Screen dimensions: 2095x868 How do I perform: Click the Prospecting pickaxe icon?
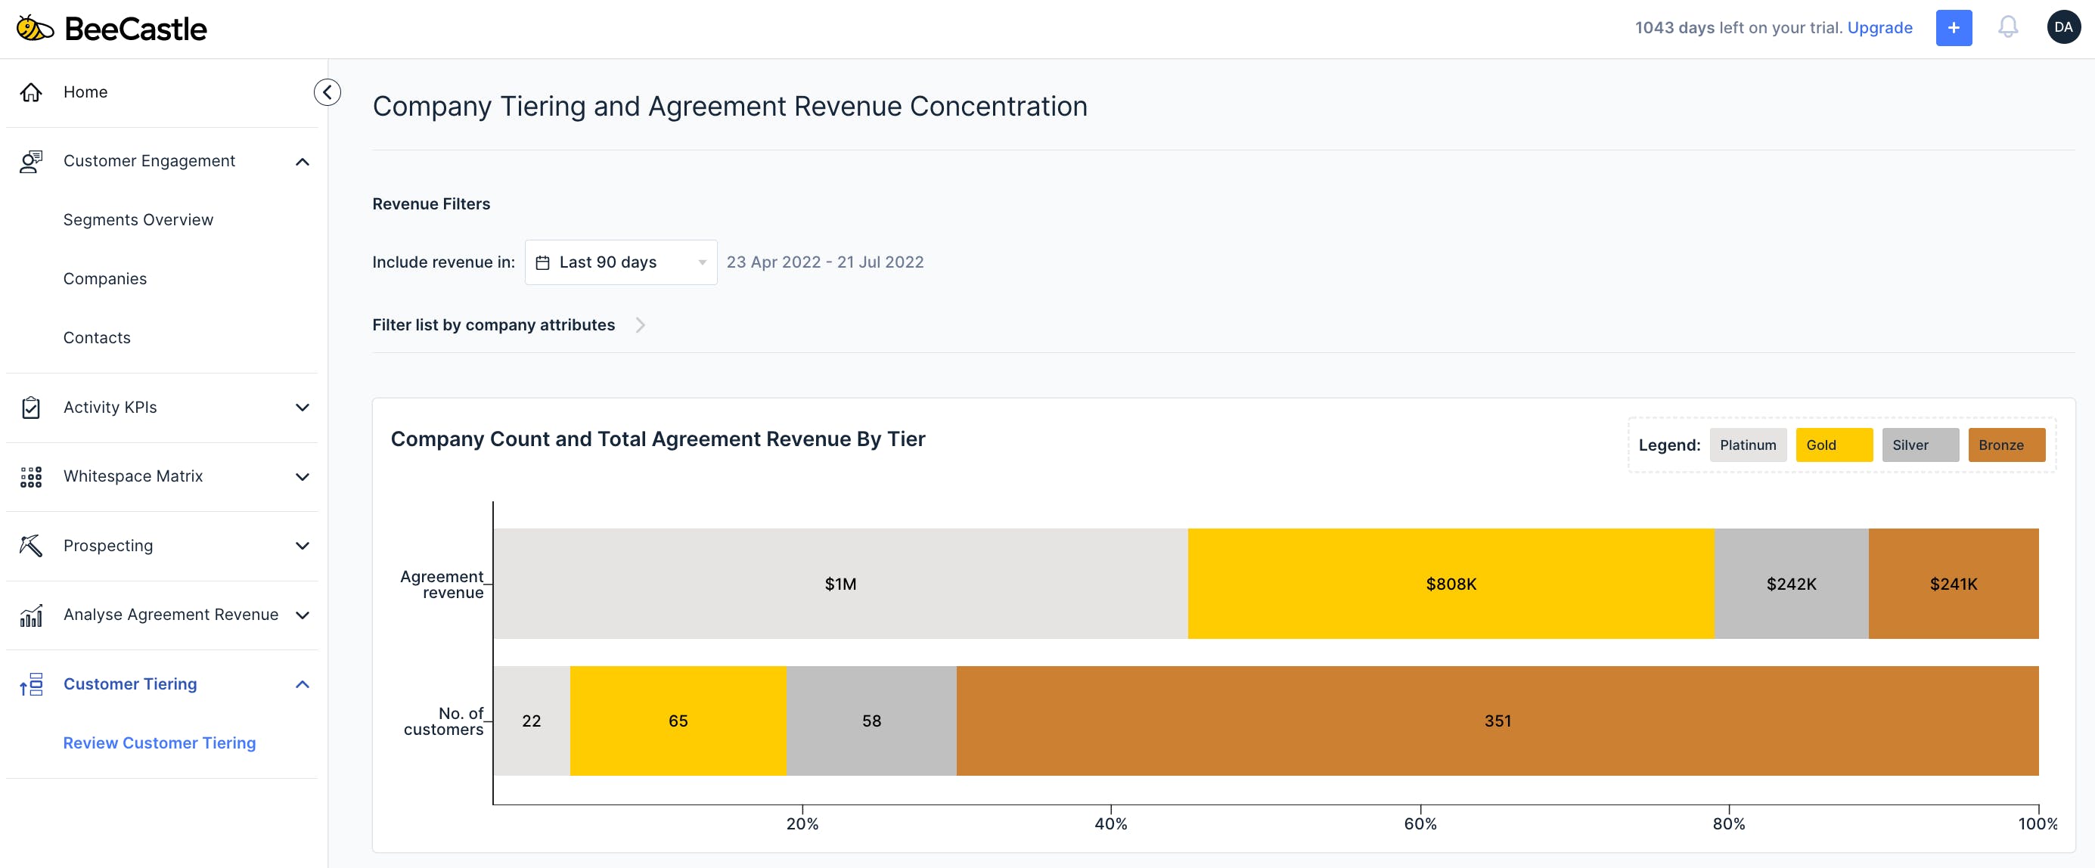31,545
